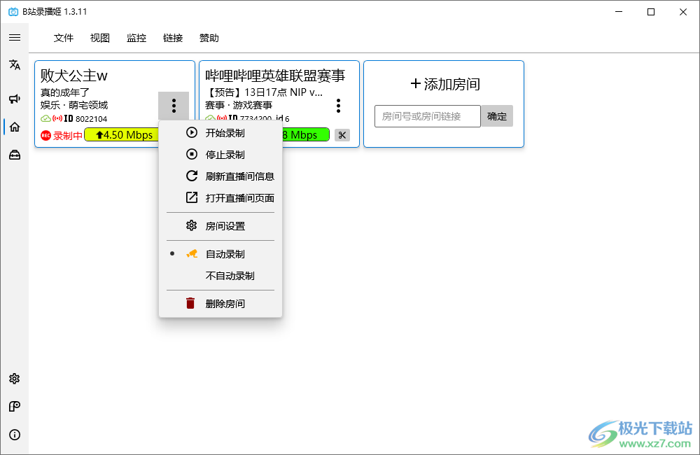
Task: Maximize the B站录播姬 window
Action: 651,12
